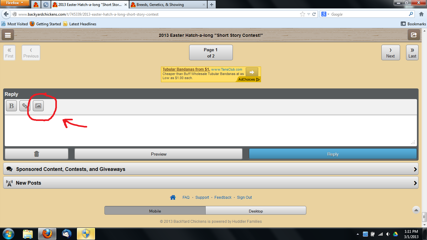Expand the New Posts section
Viewport: 427px width, 240px height.
(210, 183)
